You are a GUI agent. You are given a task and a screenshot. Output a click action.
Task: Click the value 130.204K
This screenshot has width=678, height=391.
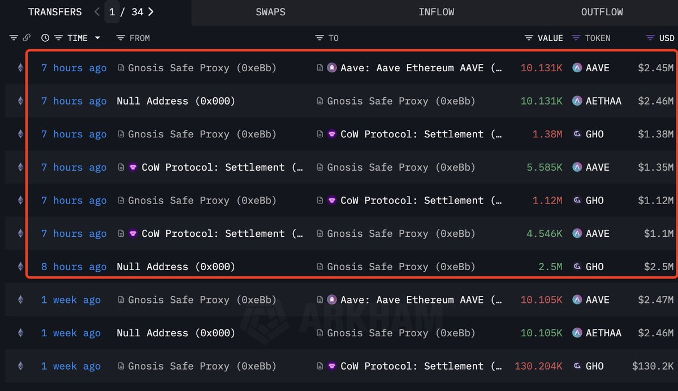tap(538, 366)
